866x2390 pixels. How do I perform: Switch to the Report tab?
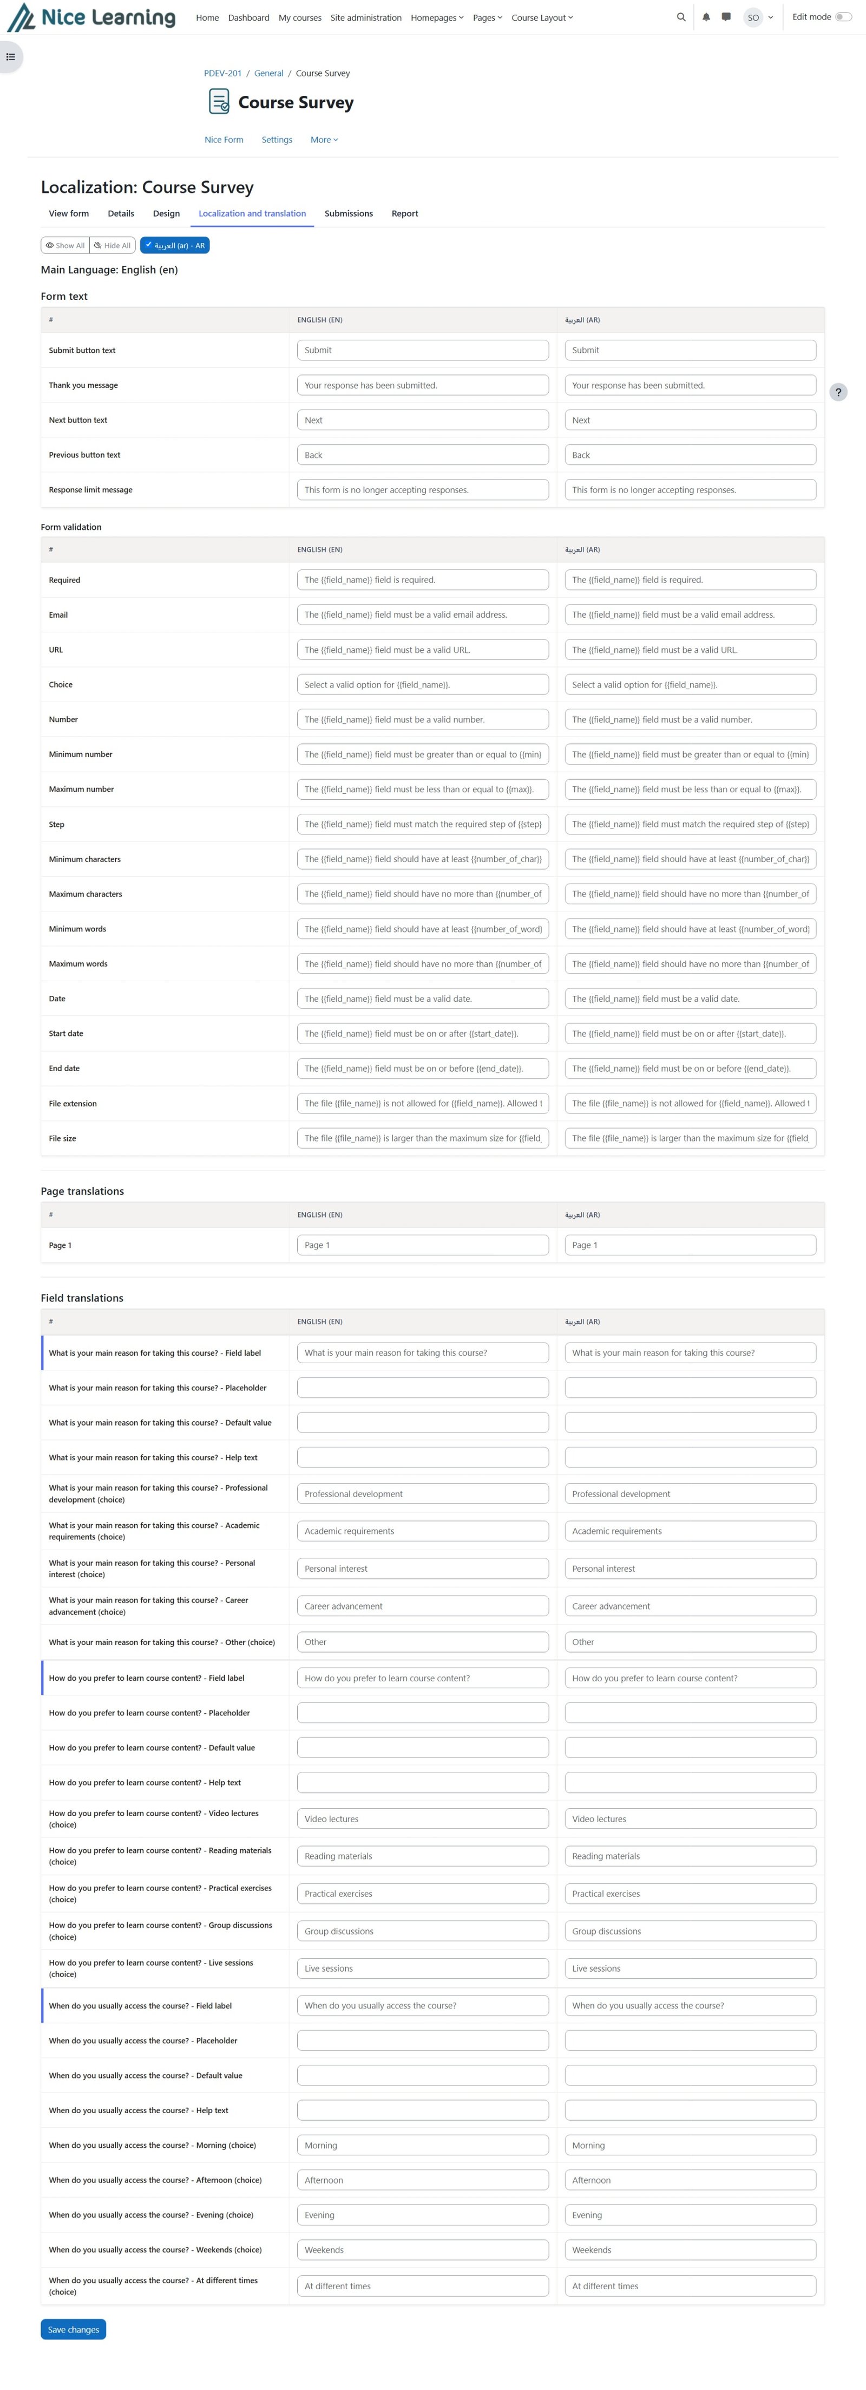click(404, 213)
